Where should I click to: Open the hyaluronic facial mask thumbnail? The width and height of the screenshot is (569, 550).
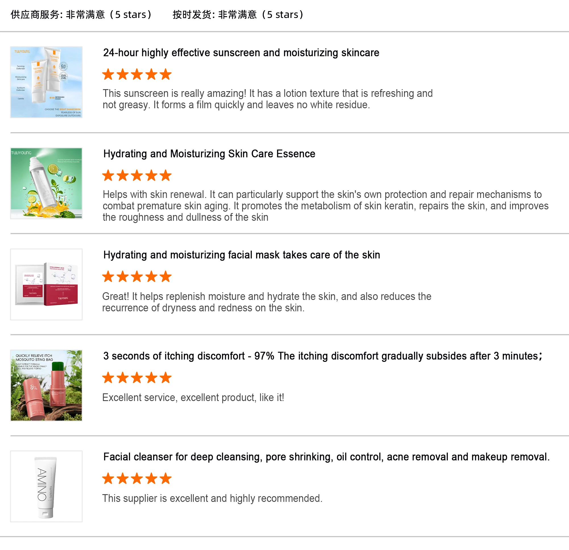click(46, 284)
